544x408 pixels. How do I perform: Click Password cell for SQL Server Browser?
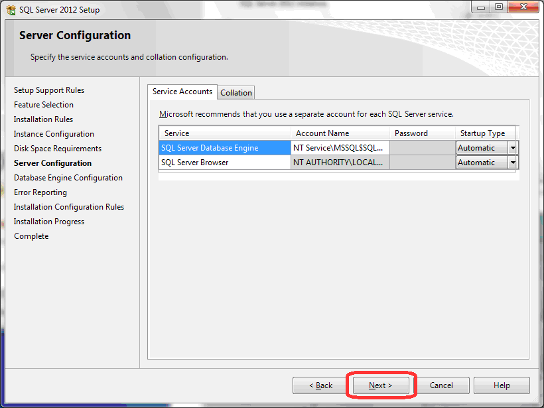click(422, 163)
